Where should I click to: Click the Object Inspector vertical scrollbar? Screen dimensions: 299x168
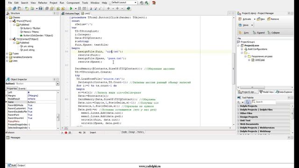(58, 111)
